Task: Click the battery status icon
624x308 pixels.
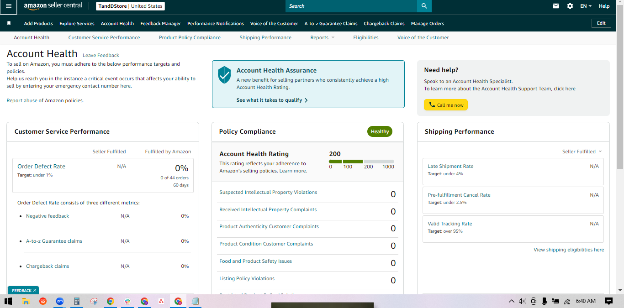Action: 555,301
